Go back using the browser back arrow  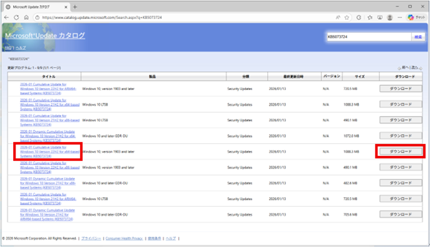point(6,17)
